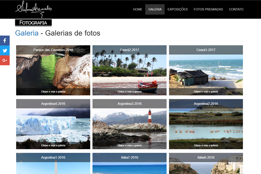Viewport: 261px width, 174px height.
Task: Open the Ceará2-2017 gallery thumbnail
Action: pyautogui.click(x=130, y=70)
